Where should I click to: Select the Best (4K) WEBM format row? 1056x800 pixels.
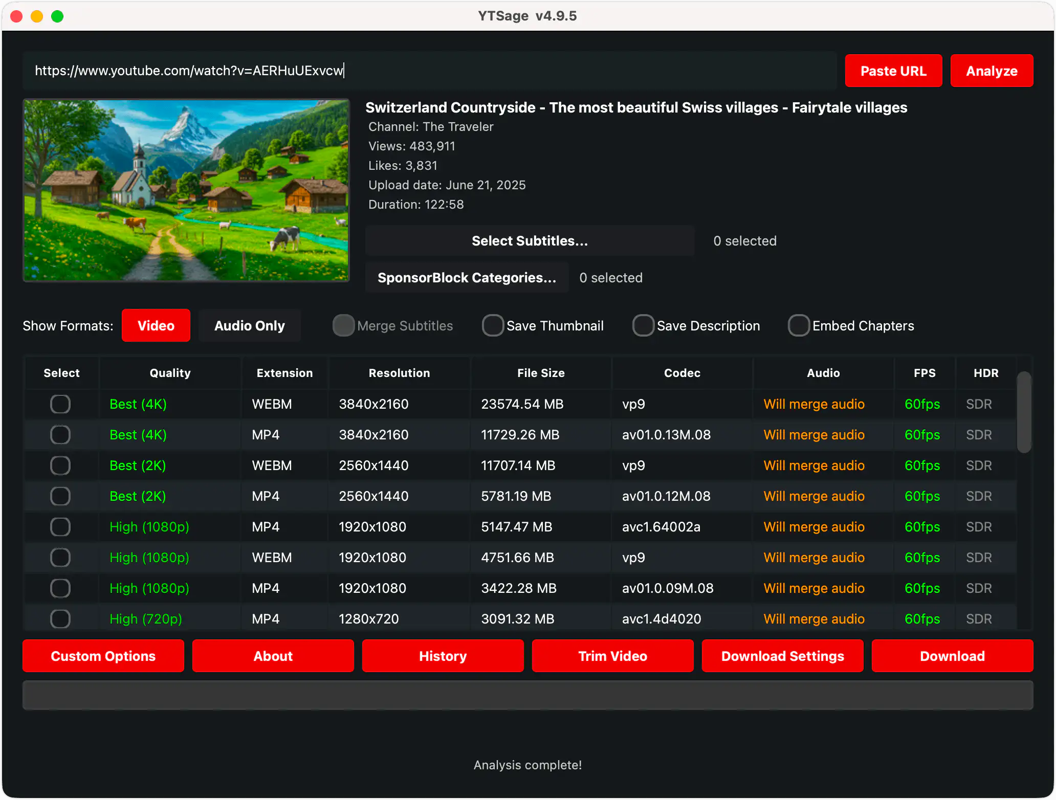coord(60,404)
